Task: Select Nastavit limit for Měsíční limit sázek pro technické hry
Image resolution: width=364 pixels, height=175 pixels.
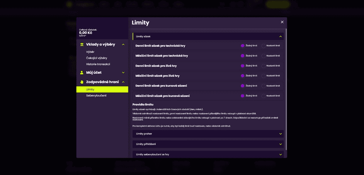Action: 264,56
